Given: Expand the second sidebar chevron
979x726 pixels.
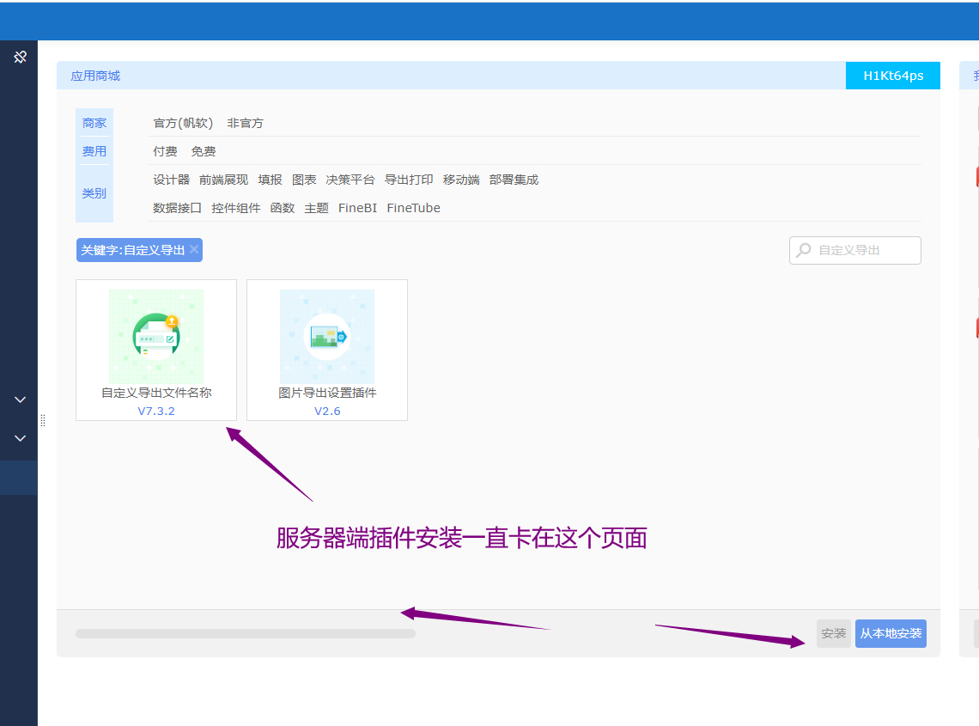Looking at the screenshot, I should (21, 438).
